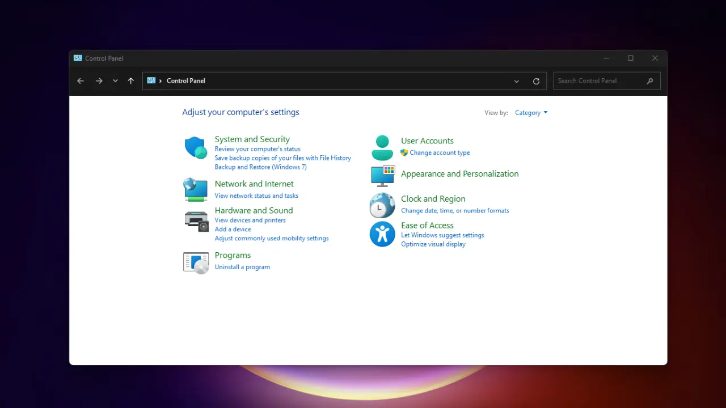Open Ease of Access heading link

[427, 226]
